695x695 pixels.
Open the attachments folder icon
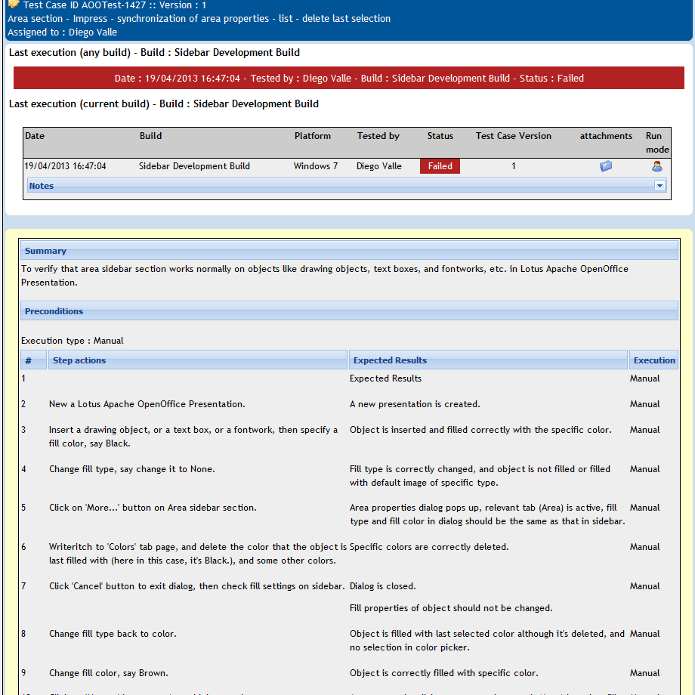coord(605,166)
